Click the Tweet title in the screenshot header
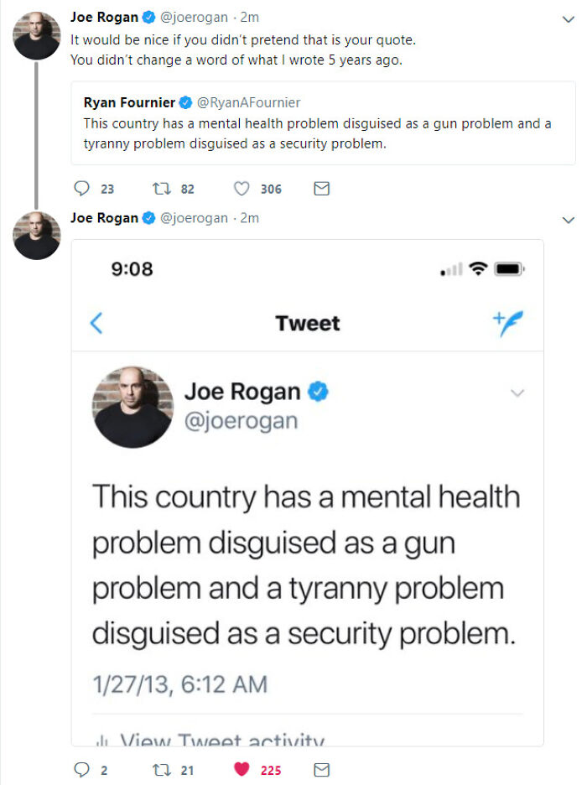This screenshot has height=785, width=587. pyautogui.click(x=307, y=323)
